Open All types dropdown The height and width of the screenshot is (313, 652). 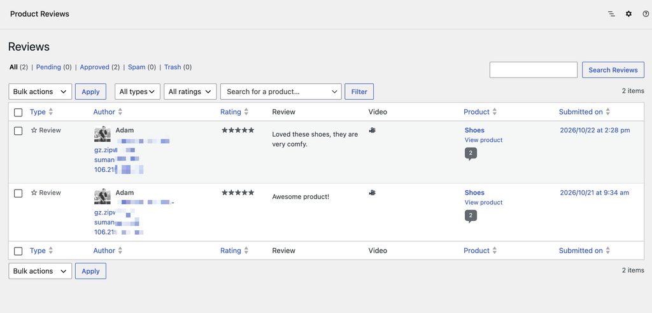pos(138,92)
